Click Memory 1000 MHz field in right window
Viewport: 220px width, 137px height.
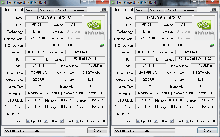click(175, 100)
